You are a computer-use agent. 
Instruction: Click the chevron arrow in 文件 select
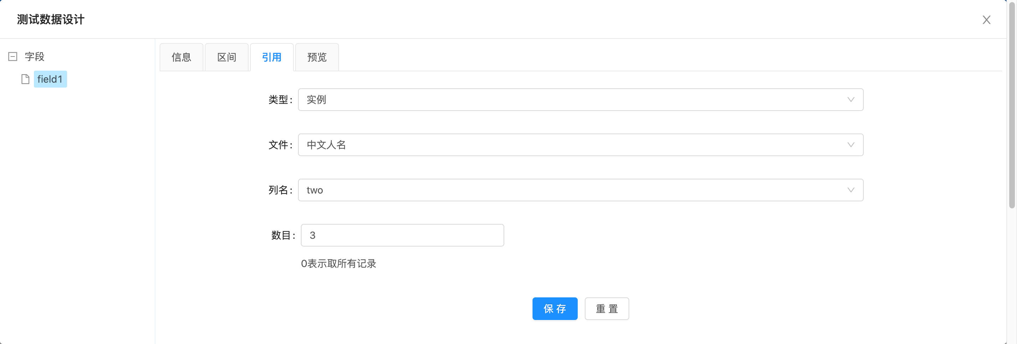pyautogui.click(x=851, y=145)
